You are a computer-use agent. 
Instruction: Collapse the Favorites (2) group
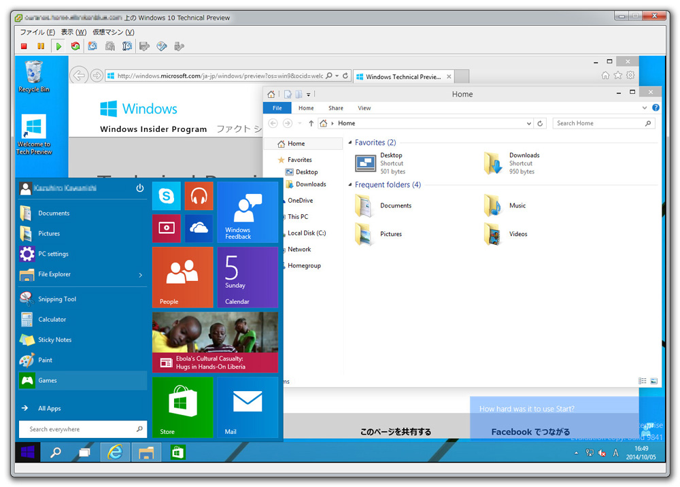click(x=350, y=142)
